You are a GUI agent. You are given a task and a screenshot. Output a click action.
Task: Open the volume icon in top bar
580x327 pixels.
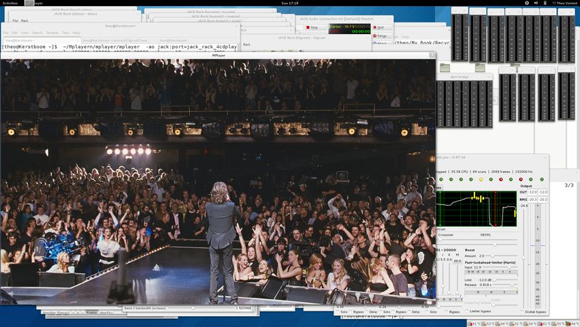536,3
